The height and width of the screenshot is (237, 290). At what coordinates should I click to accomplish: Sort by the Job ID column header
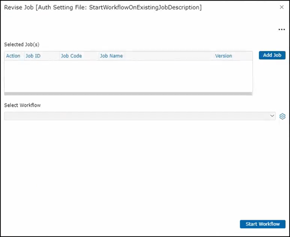pos(33,56)
